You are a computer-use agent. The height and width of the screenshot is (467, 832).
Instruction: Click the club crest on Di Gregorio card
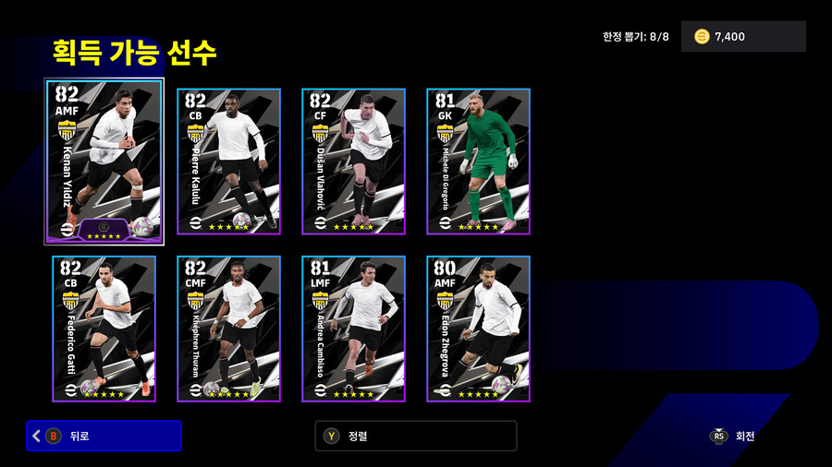[x=445, y=134]
